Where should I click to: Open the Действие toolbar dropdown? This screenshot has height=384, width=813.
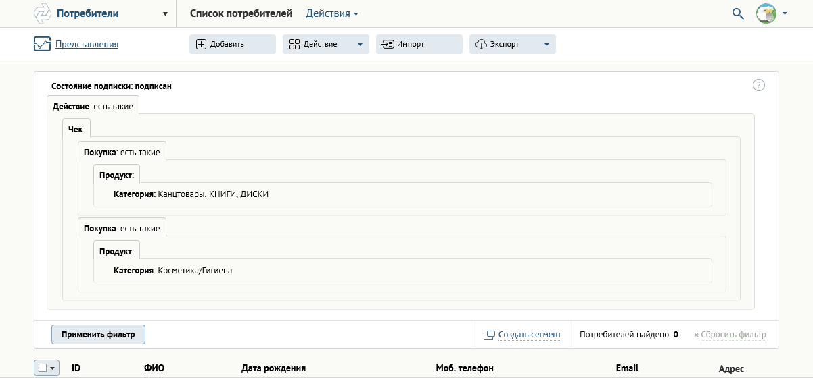326,44
